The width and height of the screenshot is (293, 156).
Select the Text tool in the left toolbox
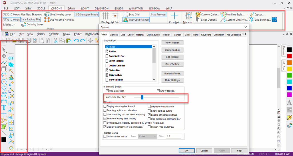click(x=4, y=107)
